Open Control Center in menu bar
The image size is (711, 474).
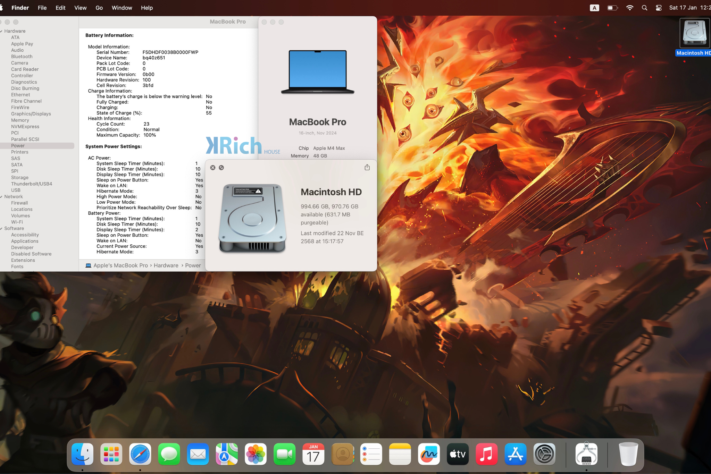[659, 8]
